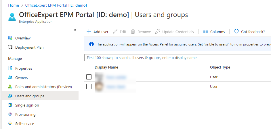Viewport: 271px width, 129px height.
Task: Click the Single sign-on icon
Action: [x=10, y=105]
